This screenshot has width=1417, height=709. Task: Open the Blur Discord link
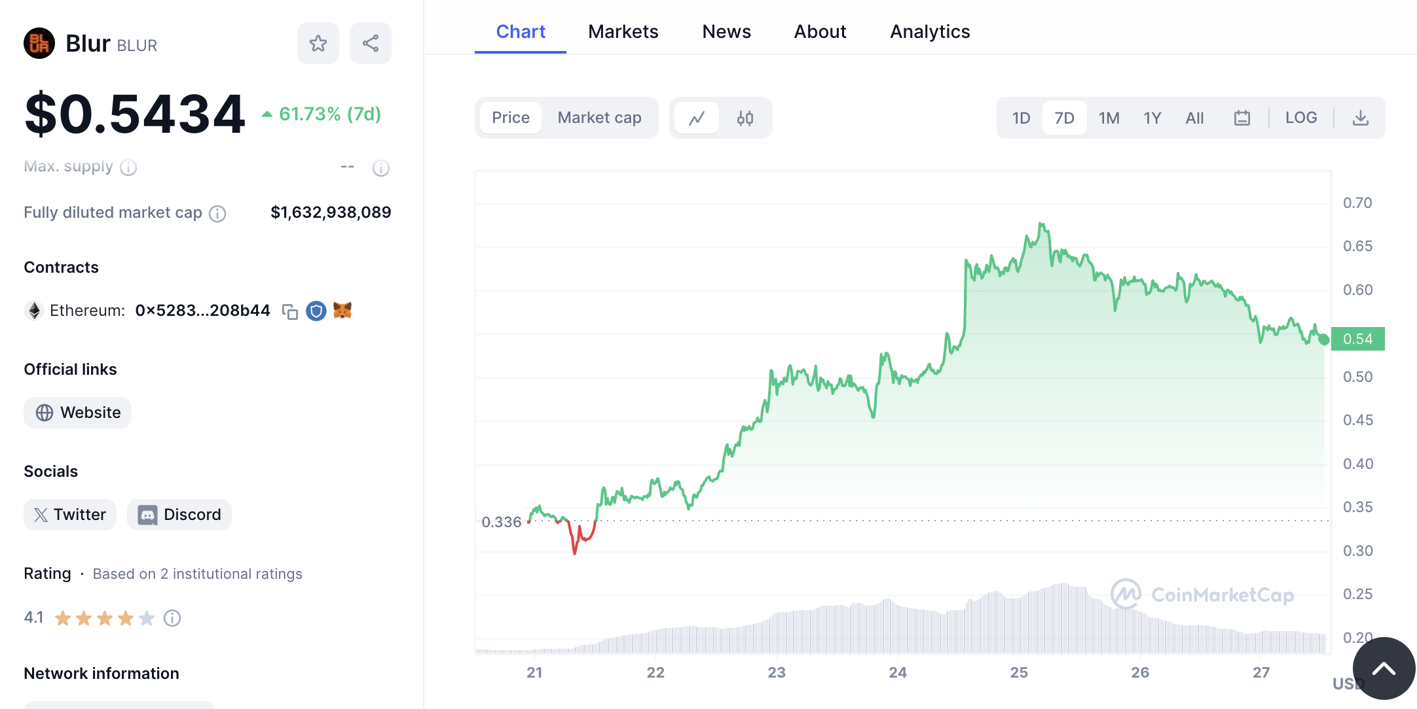[x=179, y=515]
